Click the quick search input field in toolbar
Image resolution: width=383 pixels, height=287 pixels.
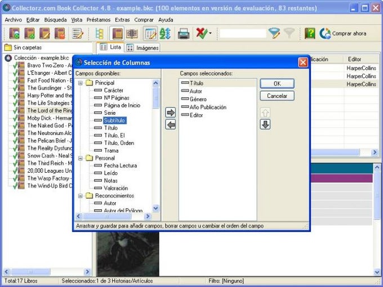click(x=243, y=33)
